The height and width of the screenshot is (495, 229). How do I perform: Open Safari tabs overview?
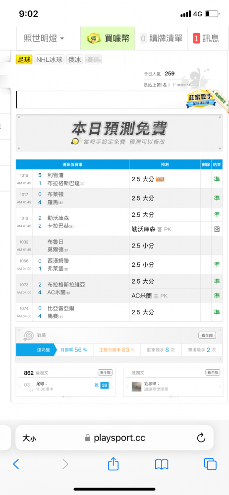click(210, 464)
